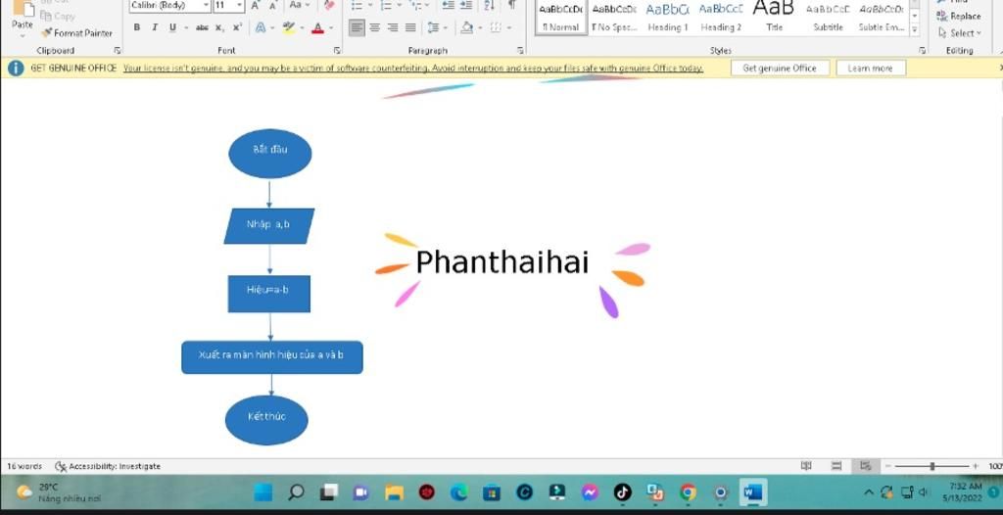1003x515 pixels.
Task: Toggle Justify alignment
Action: point(410,27)
